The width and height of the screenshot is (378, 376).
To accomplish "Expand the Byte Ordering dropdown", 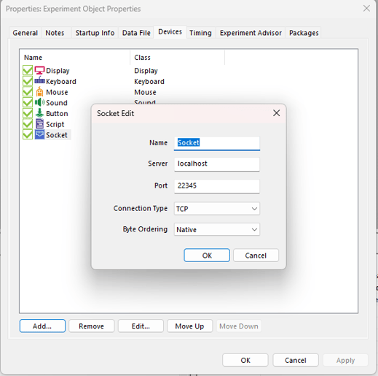I will [217, 229].
